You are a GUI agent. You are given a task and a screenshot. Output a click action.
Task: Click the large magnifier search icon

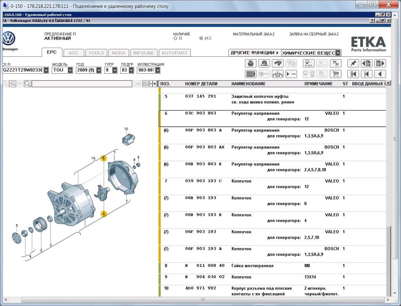(27, 84)
